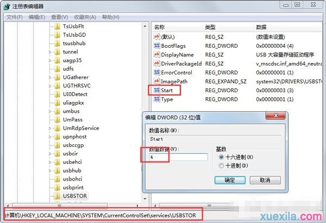This screenshot has height=223, width=326.
Task: Click the USBSTOR folder icon
Action: [x=57, y=196]
